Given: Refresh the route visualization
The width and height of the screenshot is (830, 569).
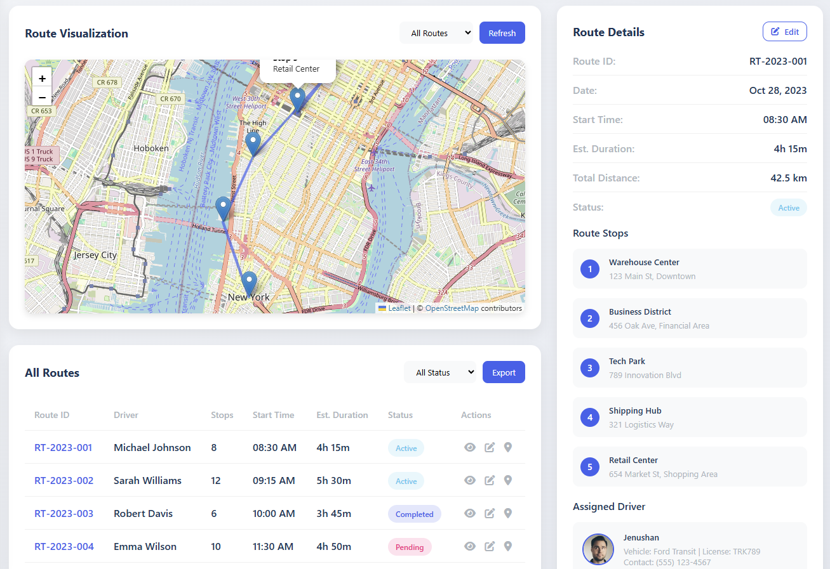Looking at the screenshot, I should (502, 33).
